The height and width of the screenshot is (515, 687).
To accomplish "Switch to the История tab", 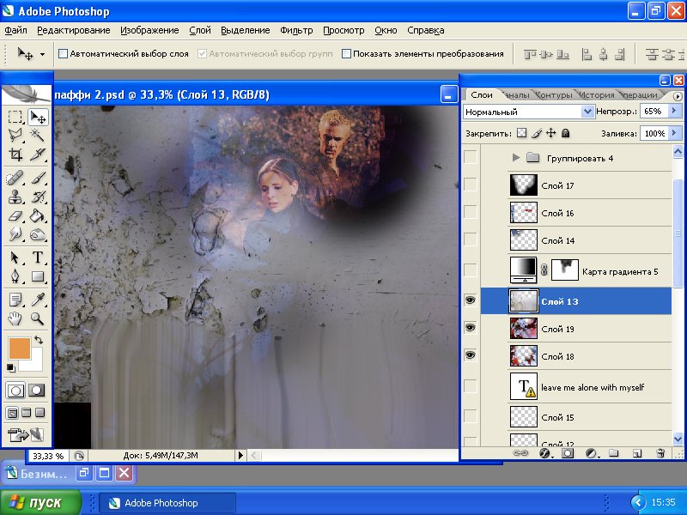I will coord(596,95).
